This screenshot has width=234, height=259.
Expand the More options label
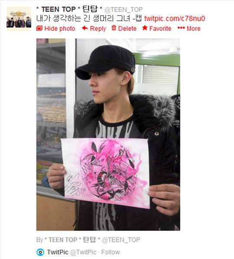[193, 29]
